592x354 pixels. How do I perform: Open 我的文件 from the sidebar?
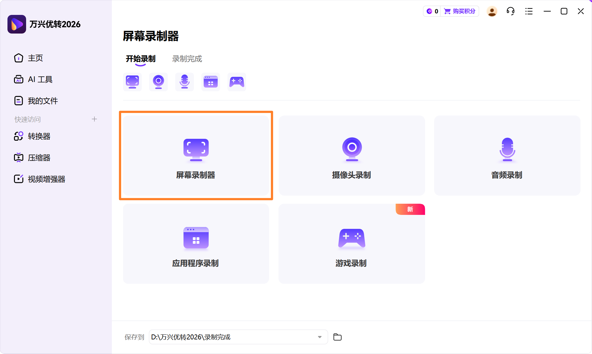pos(43,100)
